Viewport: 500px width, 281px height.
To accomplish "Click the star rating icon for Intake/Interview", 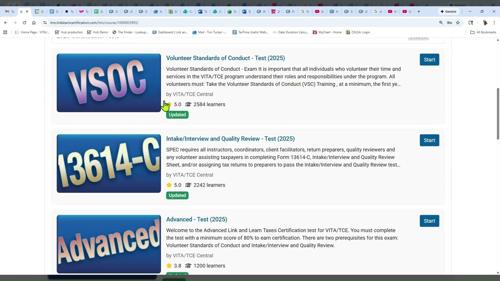I will tap(169, 185).
